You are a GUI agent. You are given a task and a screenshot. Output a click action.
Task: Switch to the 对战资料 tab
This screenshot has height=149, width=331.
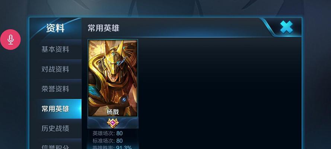pyautogui.click(x=55, y=69)
